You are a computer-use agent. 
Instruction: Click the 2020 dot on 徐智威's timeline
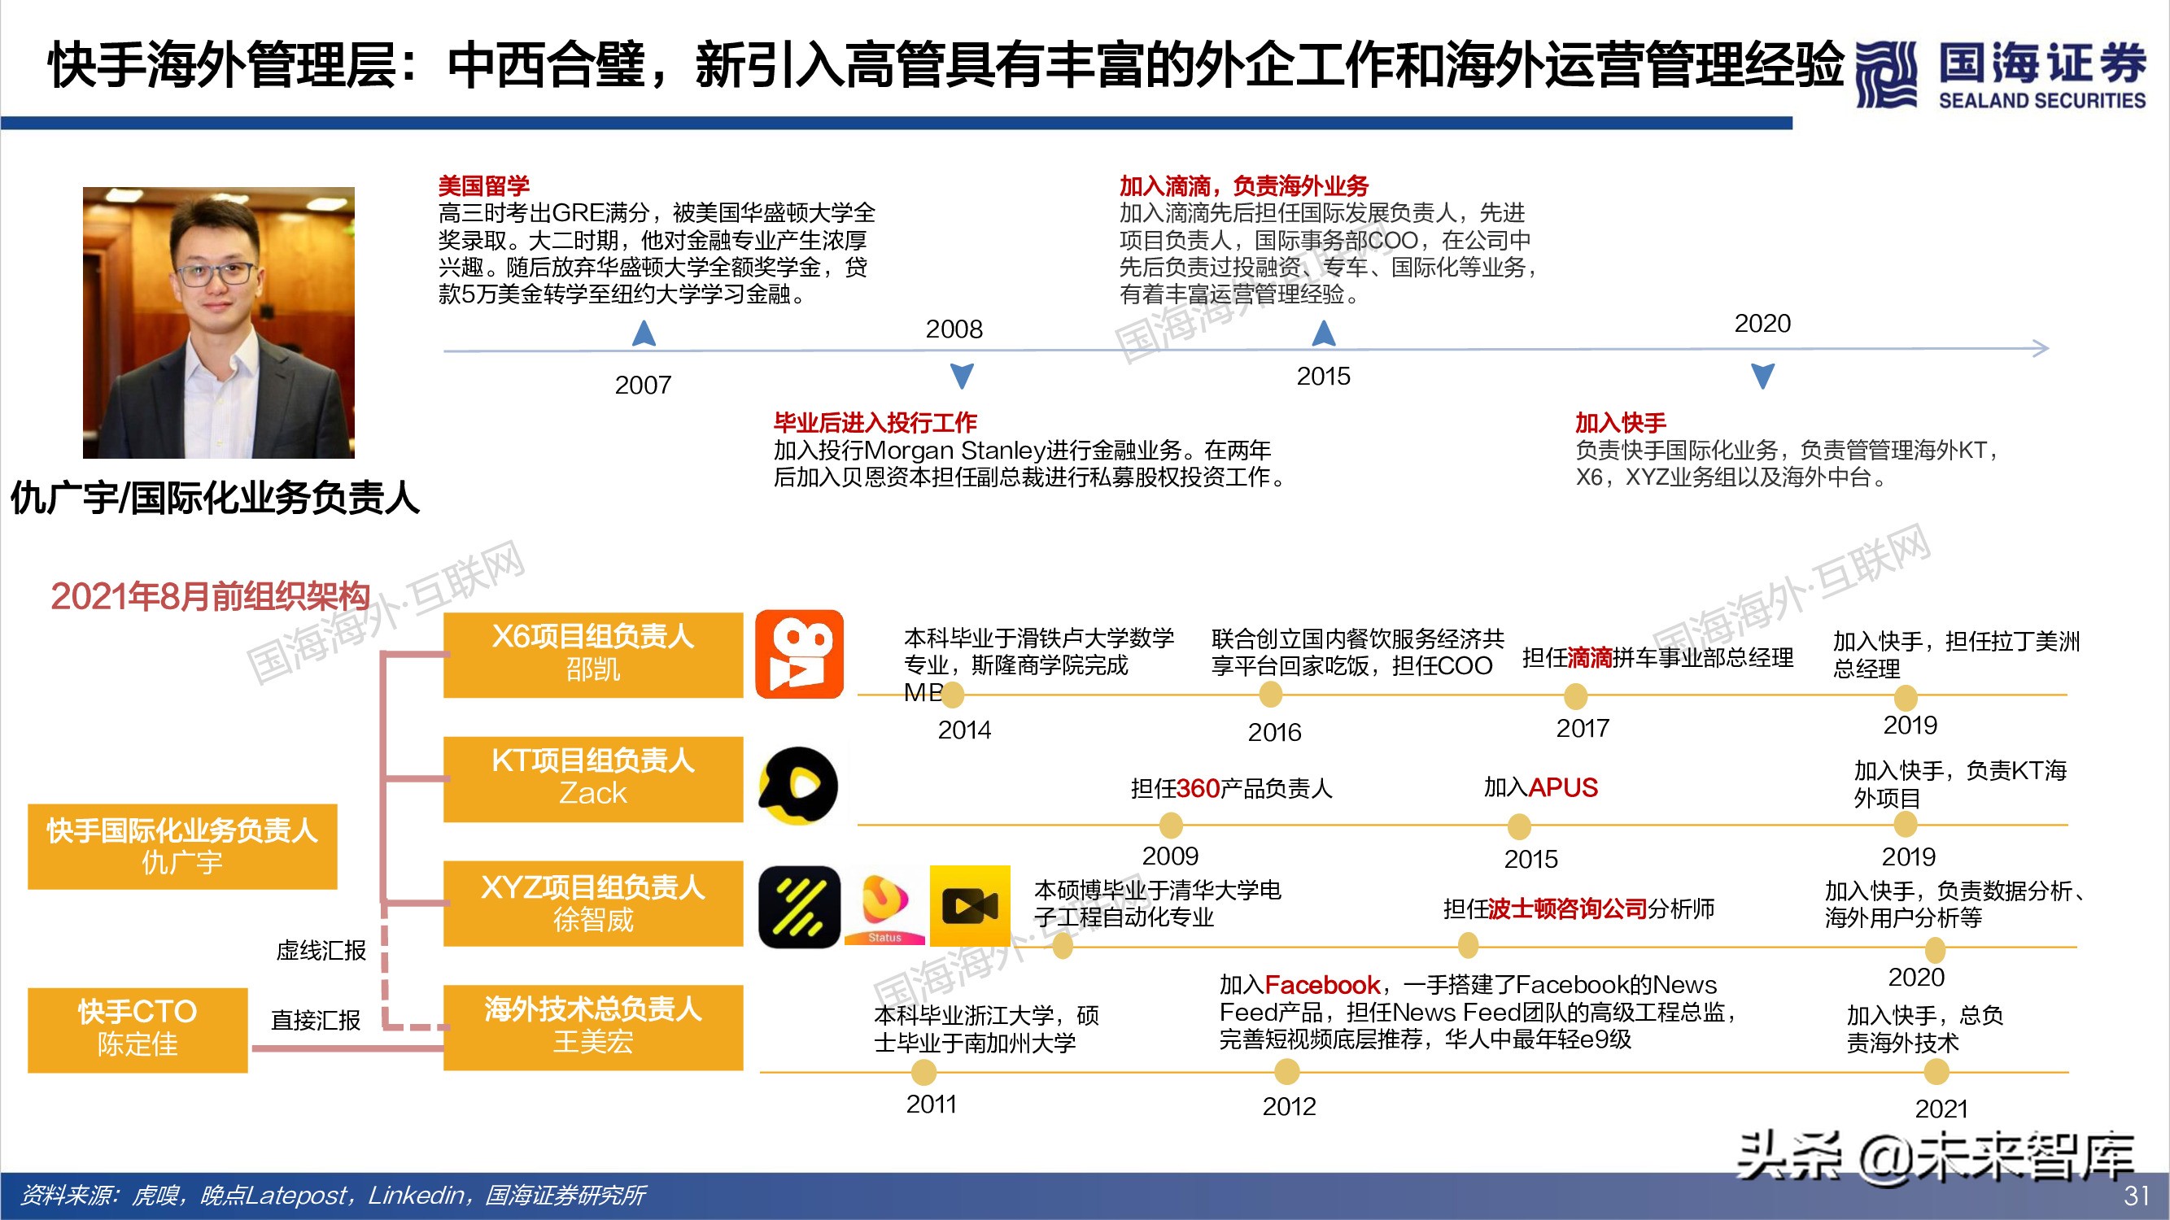[x=1935, y=950]
